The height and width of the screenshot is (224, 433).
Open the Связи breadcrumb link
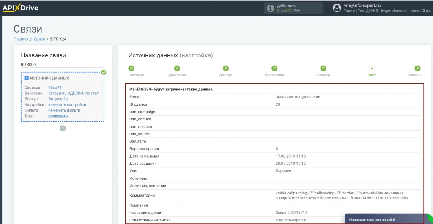pyautogui.click(x=39, y=39)
